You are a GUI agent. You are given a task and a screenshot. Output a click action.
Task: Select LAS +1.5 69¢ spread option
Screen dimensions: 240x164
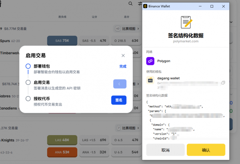pyautogui.click(x=94, y=140)
